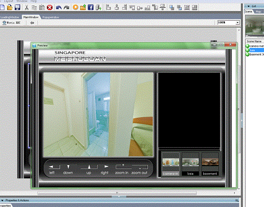Click zoom in control in Preview
The height and width of the screenshot is (207, 264).
[x=122, y=170]
